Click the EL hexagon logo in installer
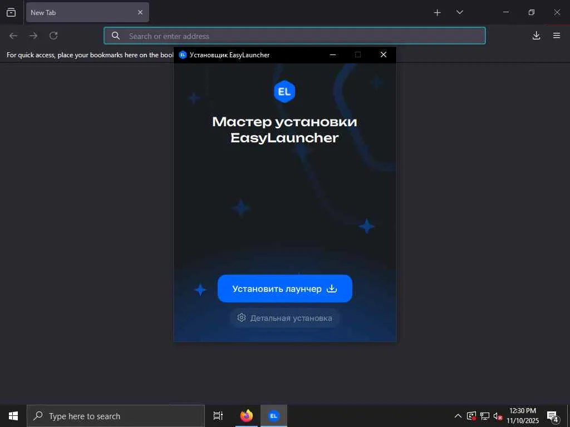The width and height of the screenshot is (570, 427). pos(284,92)
